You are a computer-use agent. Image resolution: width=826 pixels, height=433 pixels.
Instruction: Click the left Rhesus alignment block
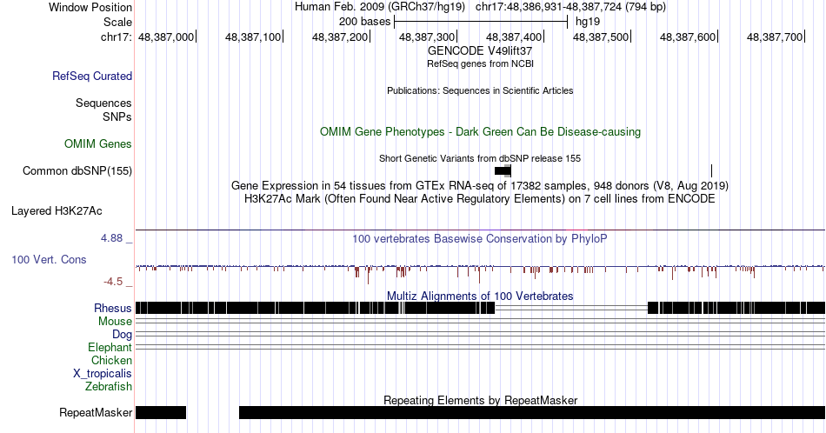tap(315, 308)
